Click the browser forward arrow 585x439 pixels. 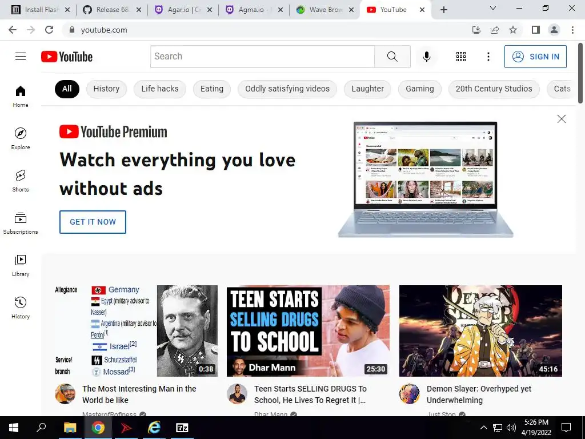[31, 30]
